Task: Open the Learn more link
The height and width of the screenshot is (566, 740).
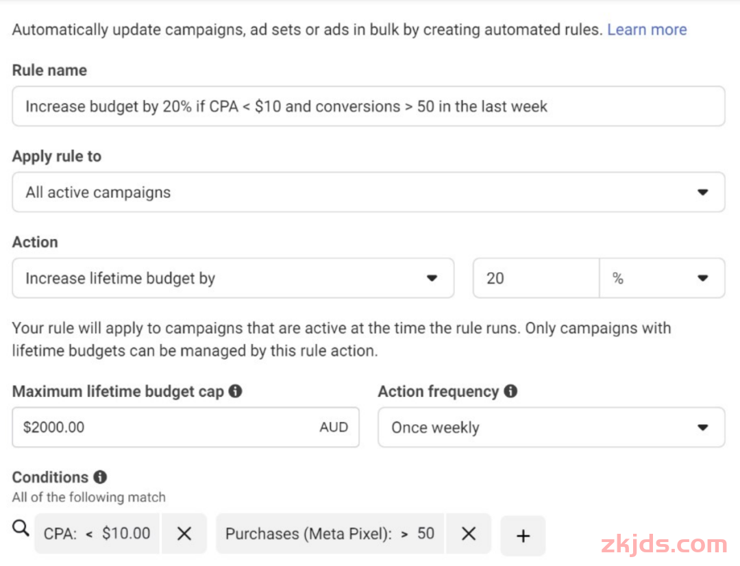Action: pyautogui.click(x=646, y=29)
